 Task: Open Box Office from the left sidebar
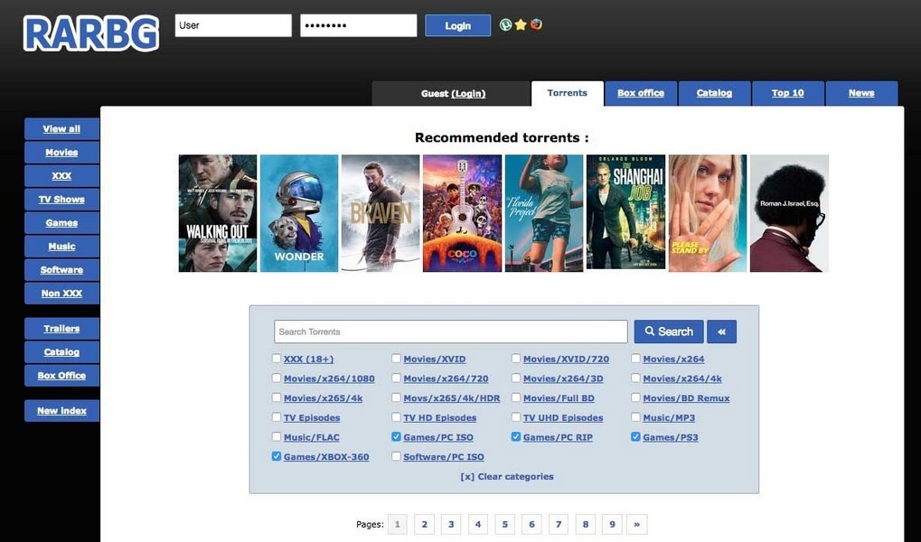click(61, 376)
